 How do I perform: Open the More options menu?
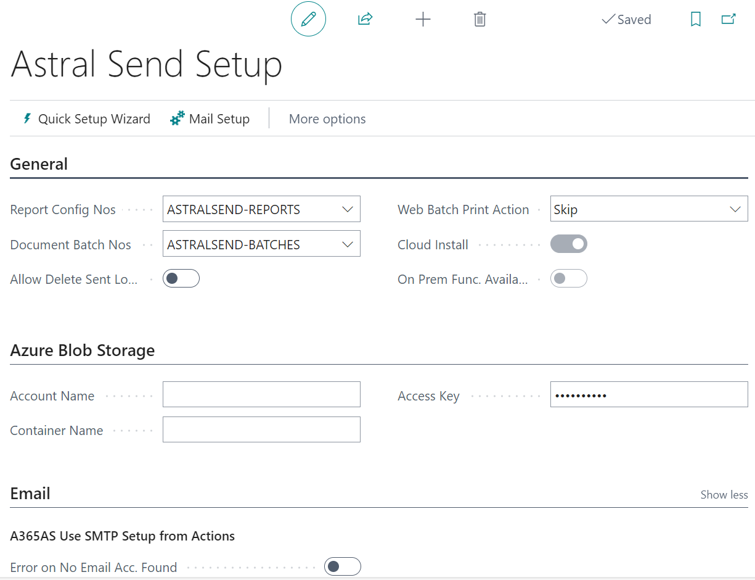[x=327, y=119]
